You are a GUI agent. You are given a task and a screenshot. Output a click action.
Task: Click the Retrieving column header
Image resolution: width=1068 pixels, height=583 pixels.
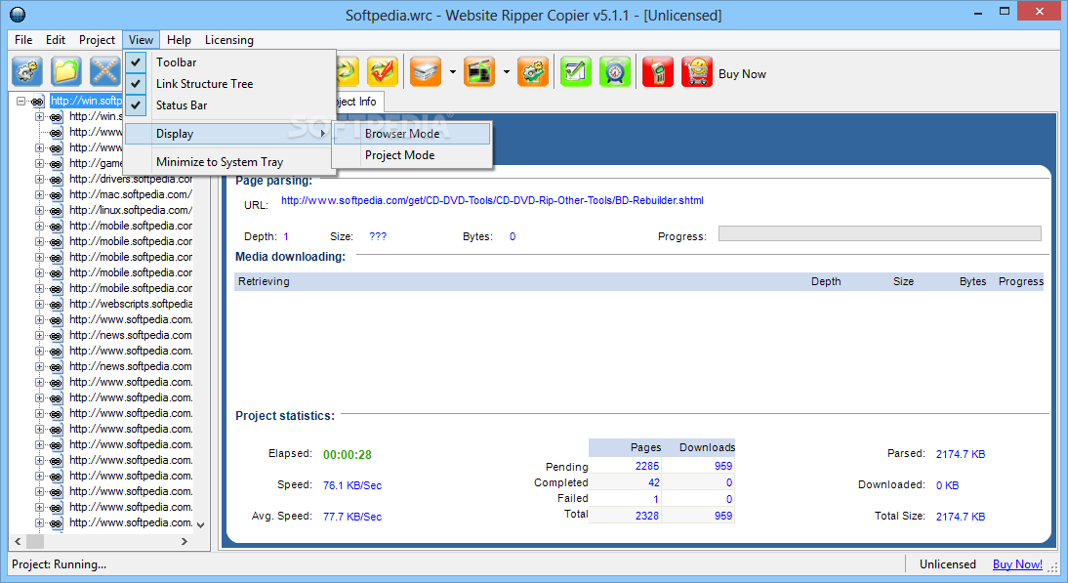pyautogui.click(x=264, y=281)
